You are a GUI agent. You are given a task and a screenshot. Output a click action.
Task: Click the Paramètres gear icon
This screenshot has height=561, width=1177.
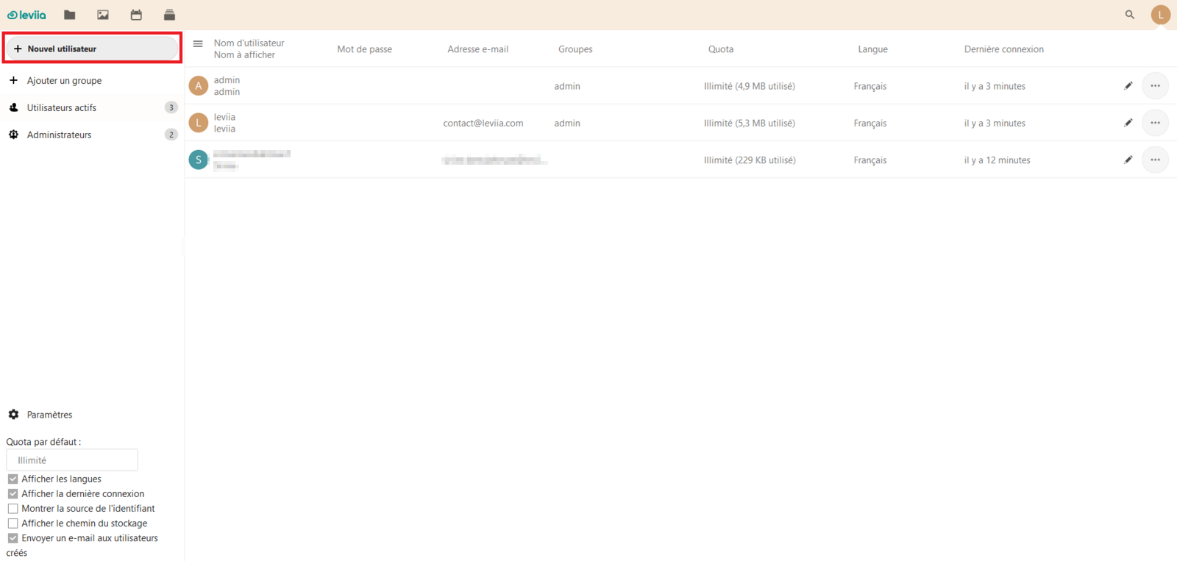pos(13,415)
